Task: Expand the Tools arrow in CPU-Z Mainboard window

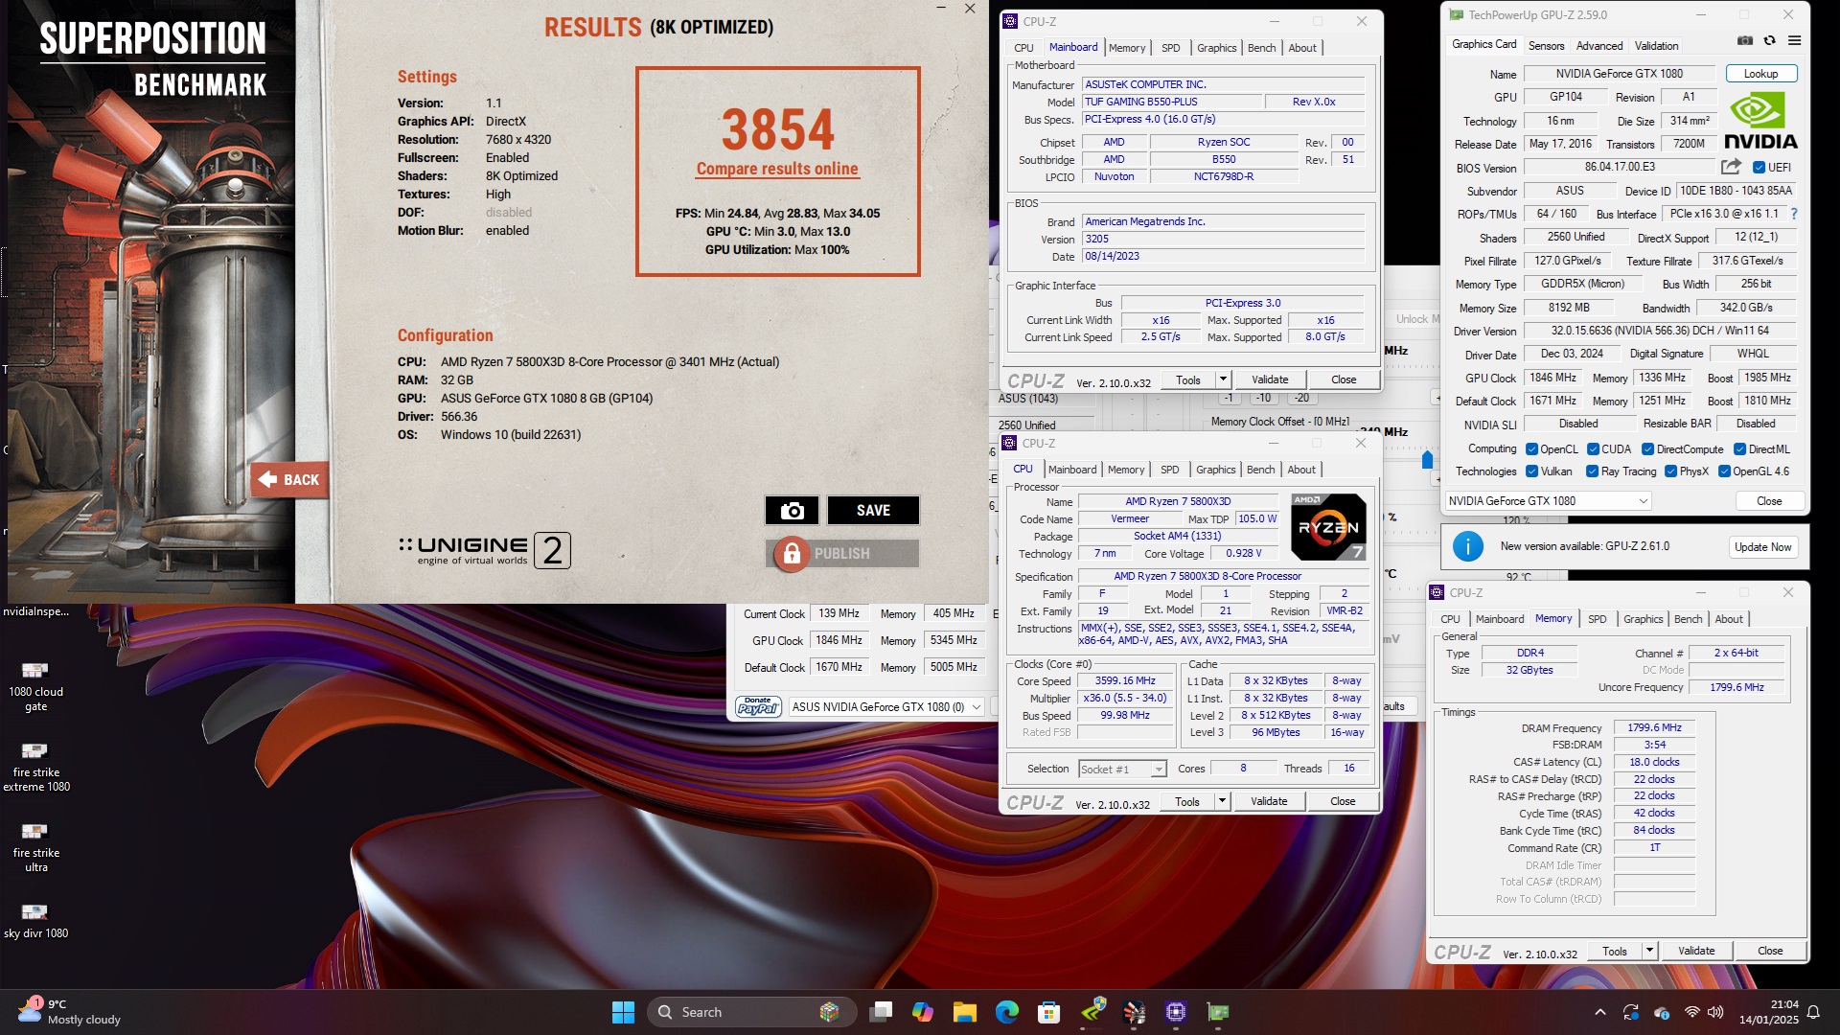Action: [1222, 379]
